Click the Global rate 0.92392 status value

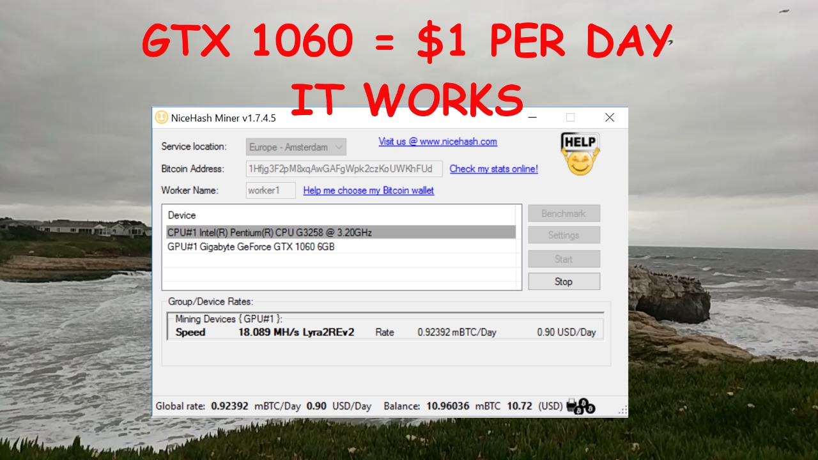point(229,406)
